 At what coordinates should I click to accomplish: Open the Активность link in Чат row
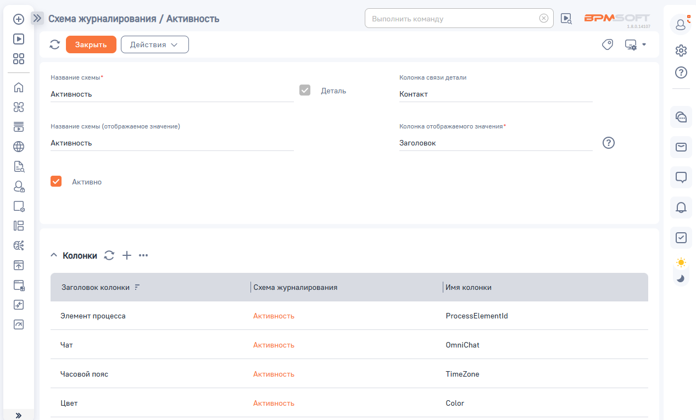[274, 345]
